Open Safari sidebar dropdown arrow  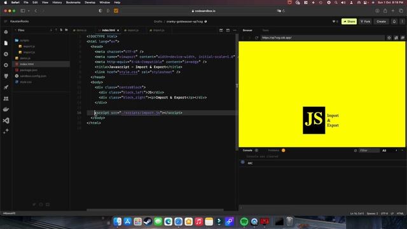click(29, 11)
